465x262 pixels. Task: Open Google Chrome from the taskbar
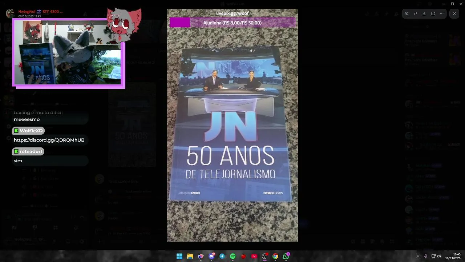click(x=275, y=256)
